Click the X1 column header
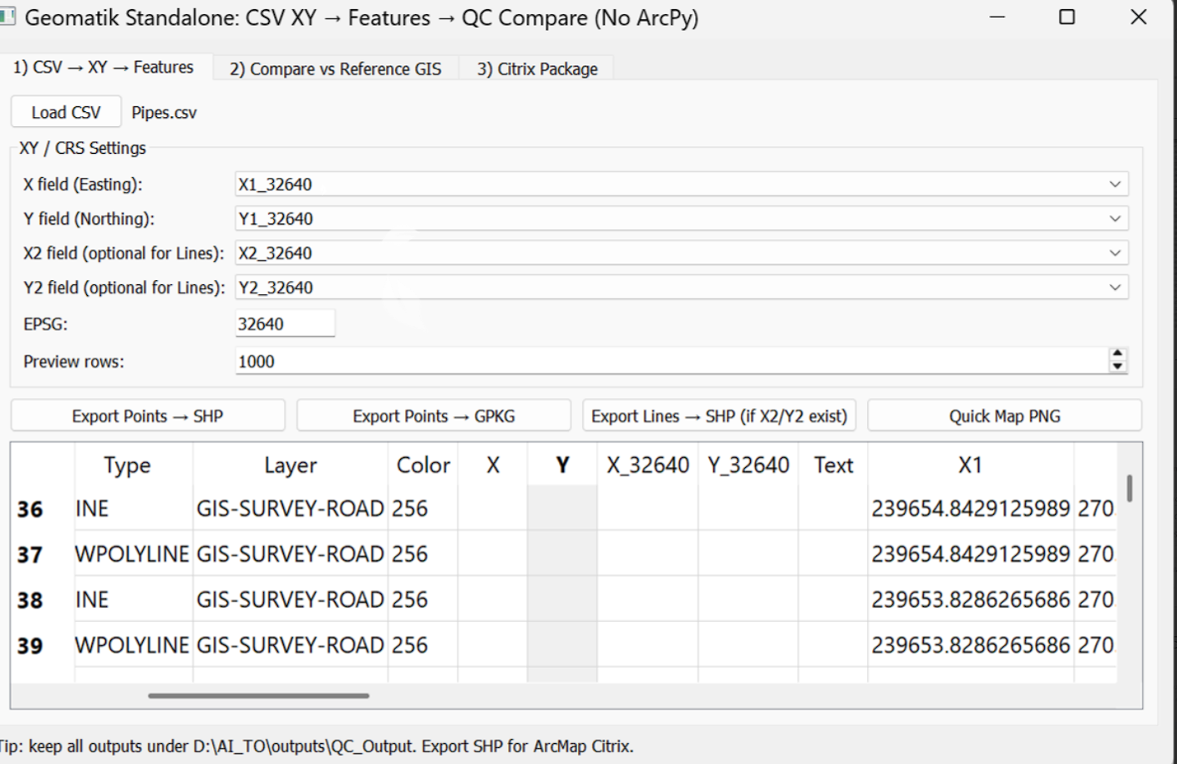Screen dimensions: 1177x764 coord(971,465)
